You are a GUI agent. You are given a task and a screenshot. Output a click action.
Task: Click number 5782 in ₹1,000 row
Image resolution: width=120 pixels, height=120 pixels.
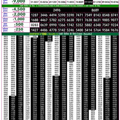tap(53, 20)
